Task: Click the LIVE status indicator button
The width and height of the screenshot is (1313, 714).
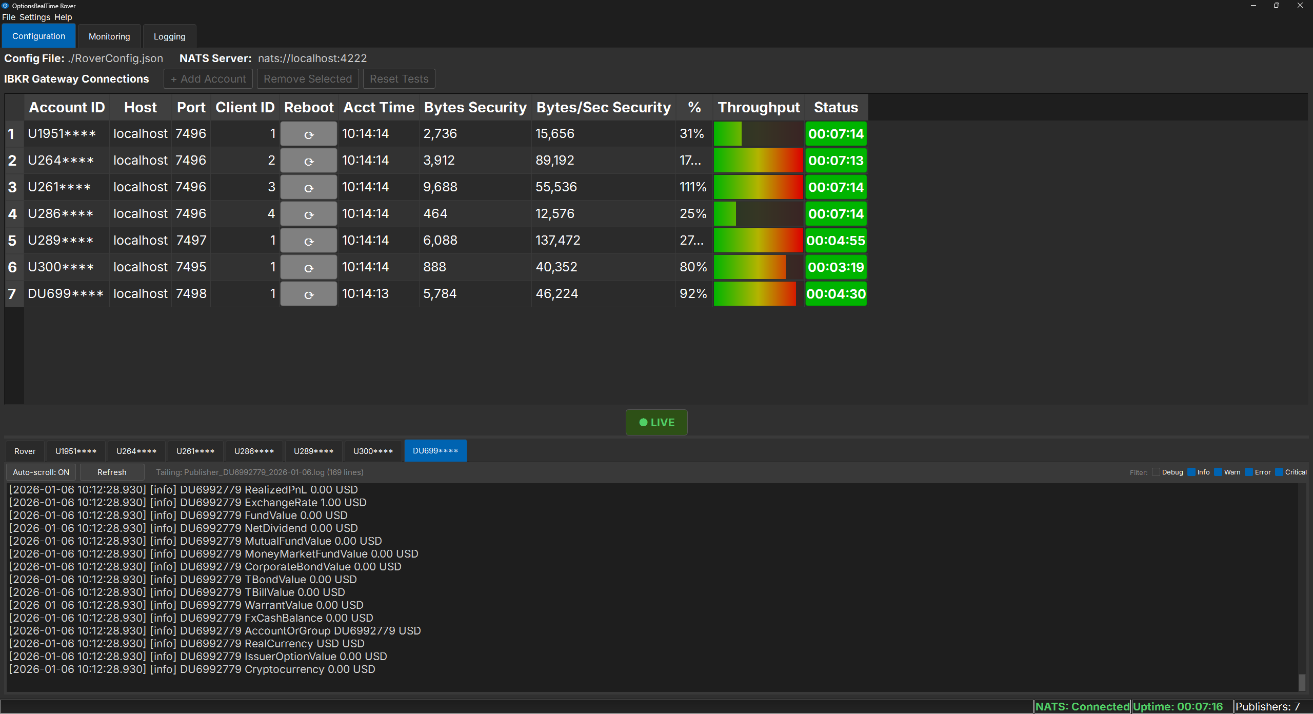Action: click(656, 423)
